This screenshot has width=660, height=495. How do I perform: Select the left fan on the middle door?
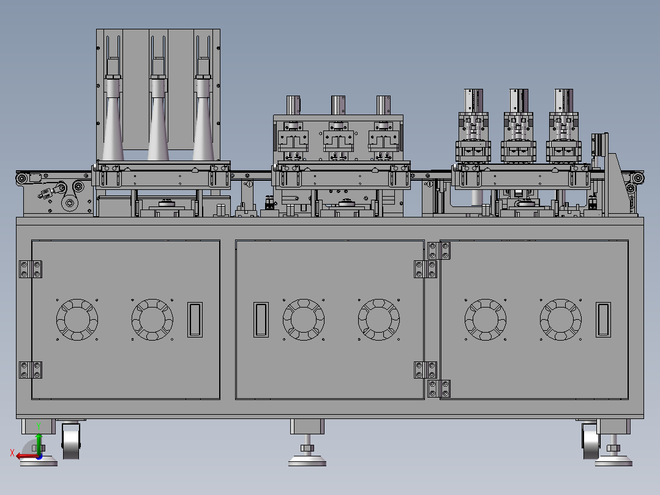(304, 320)
